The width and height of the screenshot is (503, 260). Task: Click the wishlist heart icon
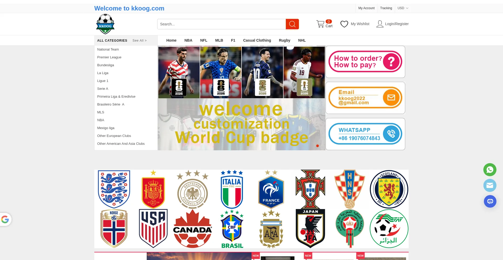(344, 24)
